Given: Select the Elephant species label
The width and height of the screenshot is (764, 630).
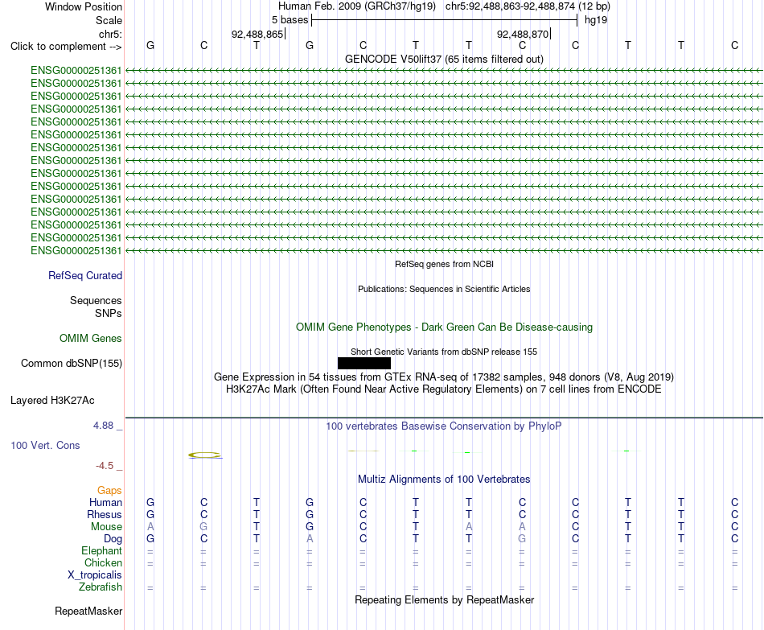Looking at the screenshot, I should pos(102,551).
